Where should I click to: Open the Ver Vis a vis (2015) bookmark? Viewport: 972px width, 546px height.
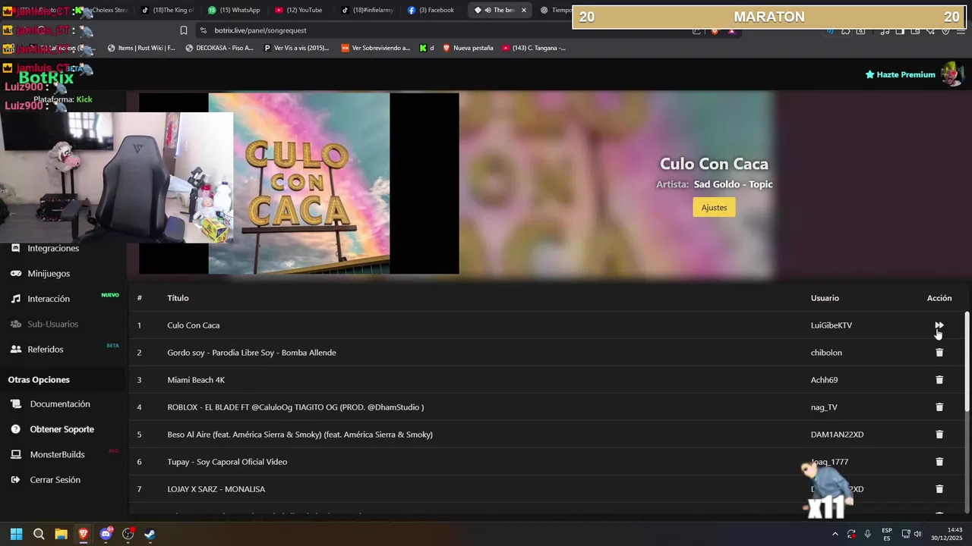tap(296, 48)
